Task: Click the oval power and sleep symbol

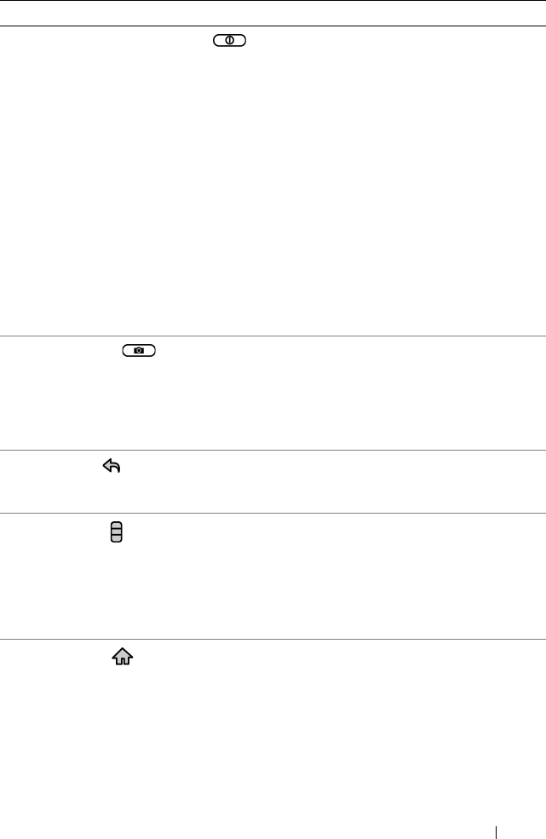Action: [x=230, y=41]
